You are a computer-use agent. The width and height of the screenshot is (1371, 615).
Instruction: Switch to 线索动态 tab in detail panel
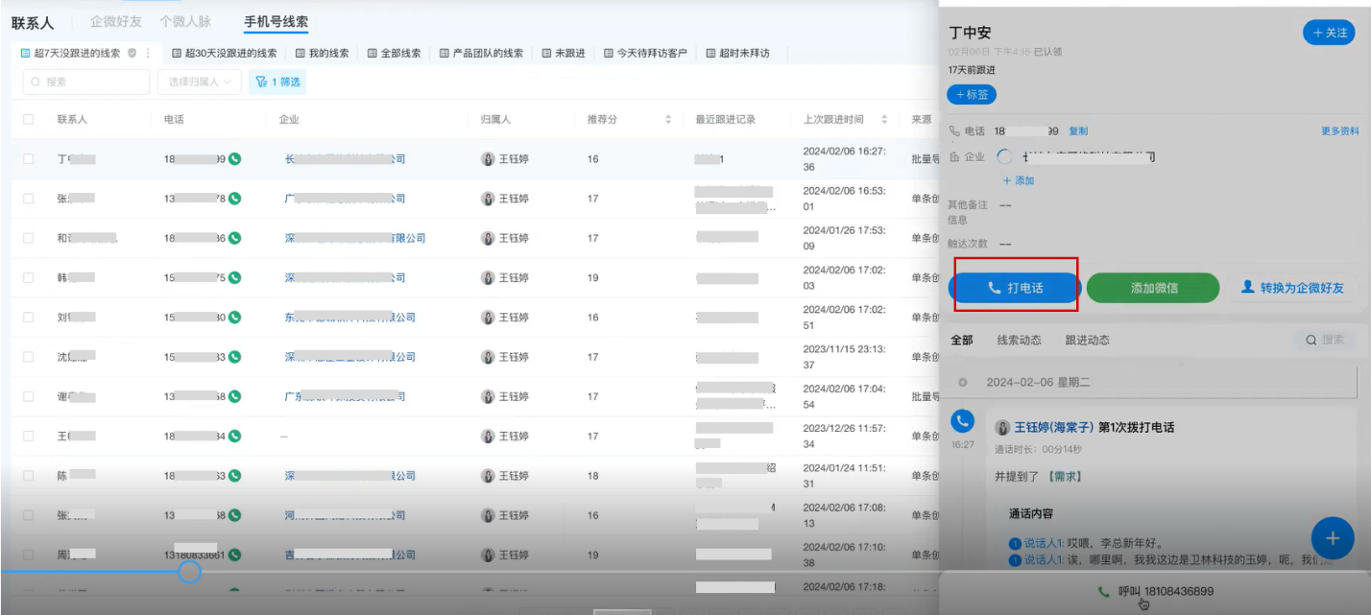[x=1019, y=340]
